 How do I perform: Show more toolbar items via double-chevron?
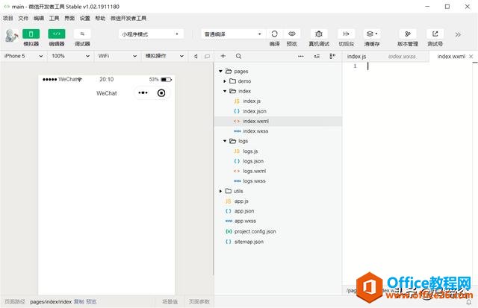458,35
